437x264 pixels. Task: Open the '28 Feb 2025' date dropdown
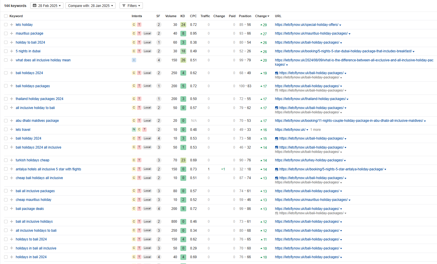point(47,6)
